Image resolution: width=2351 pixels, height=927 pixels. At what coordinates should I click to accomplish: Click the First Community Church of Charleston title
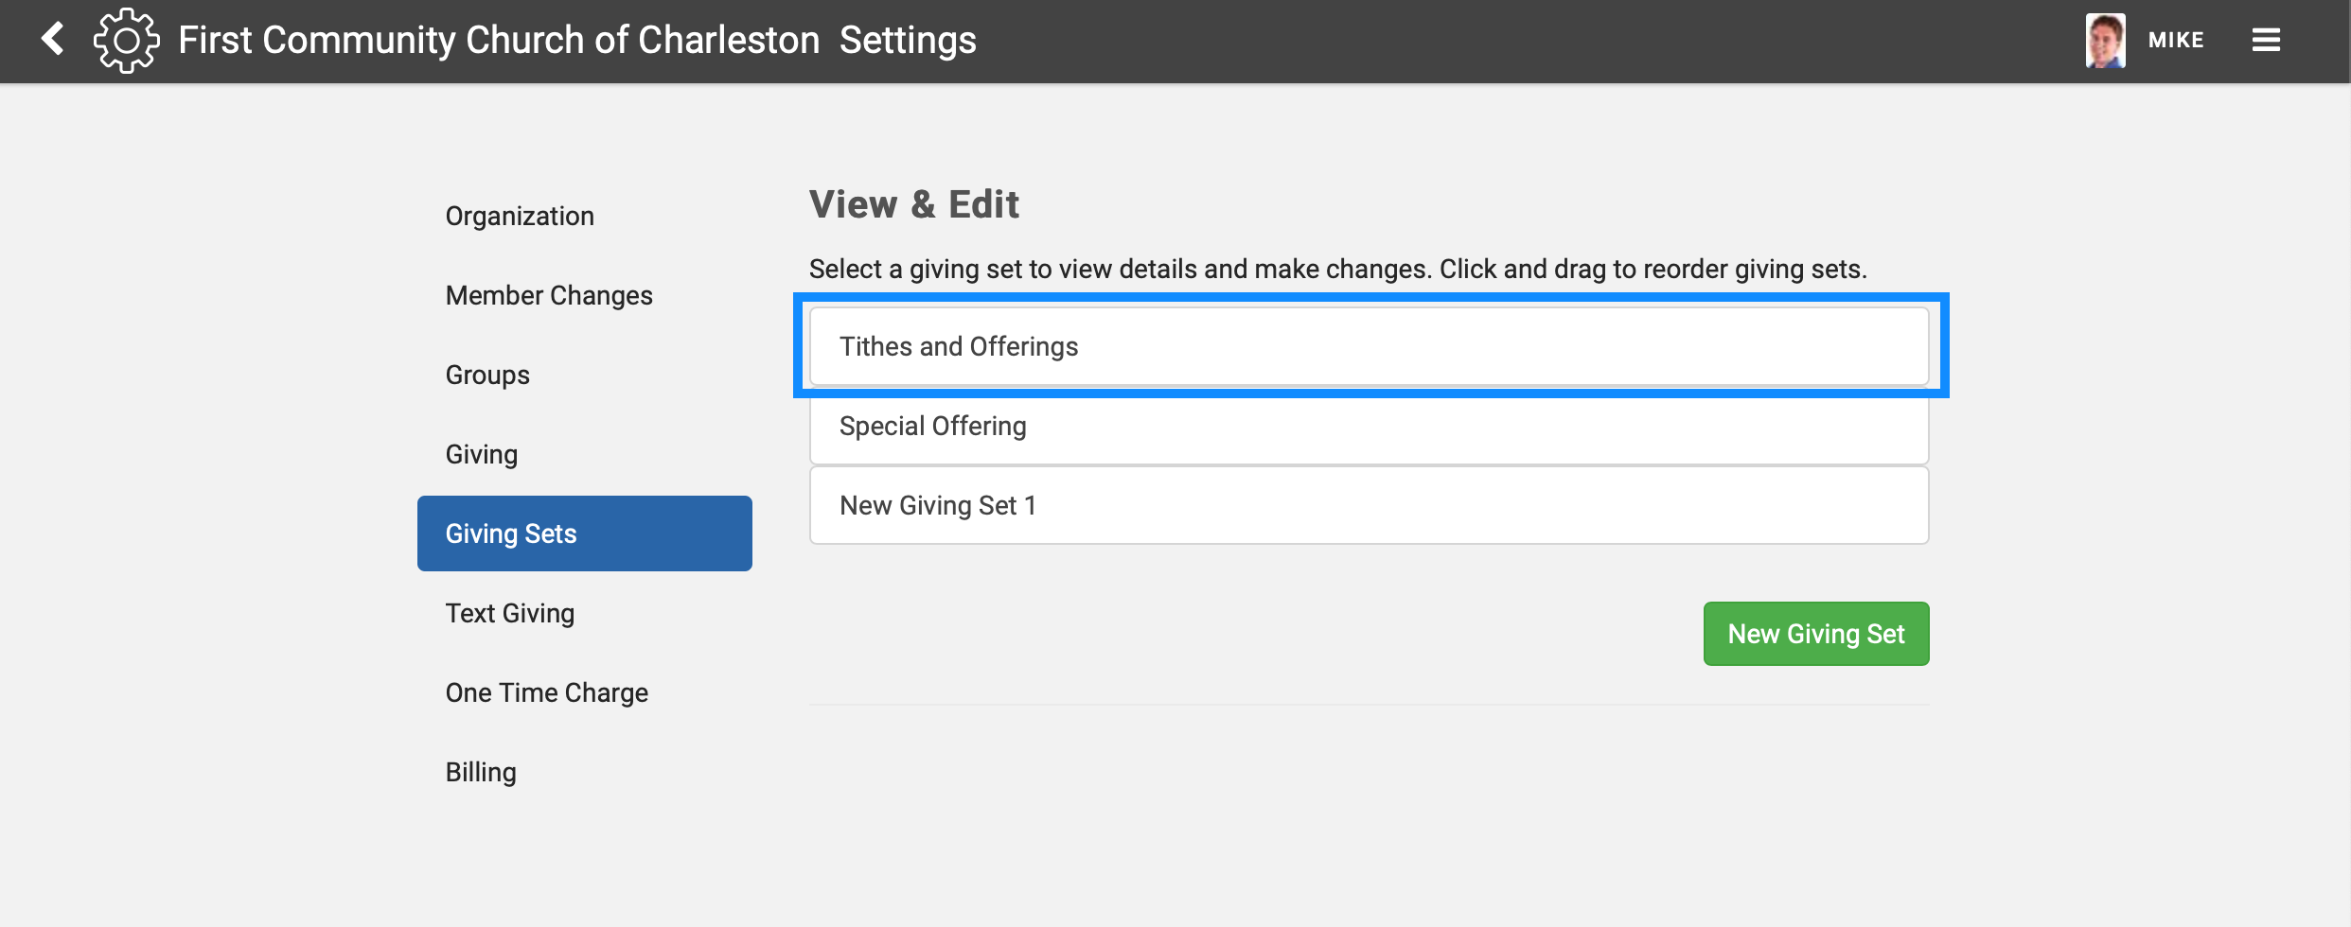pyautogui.click(x=499, y=40)
